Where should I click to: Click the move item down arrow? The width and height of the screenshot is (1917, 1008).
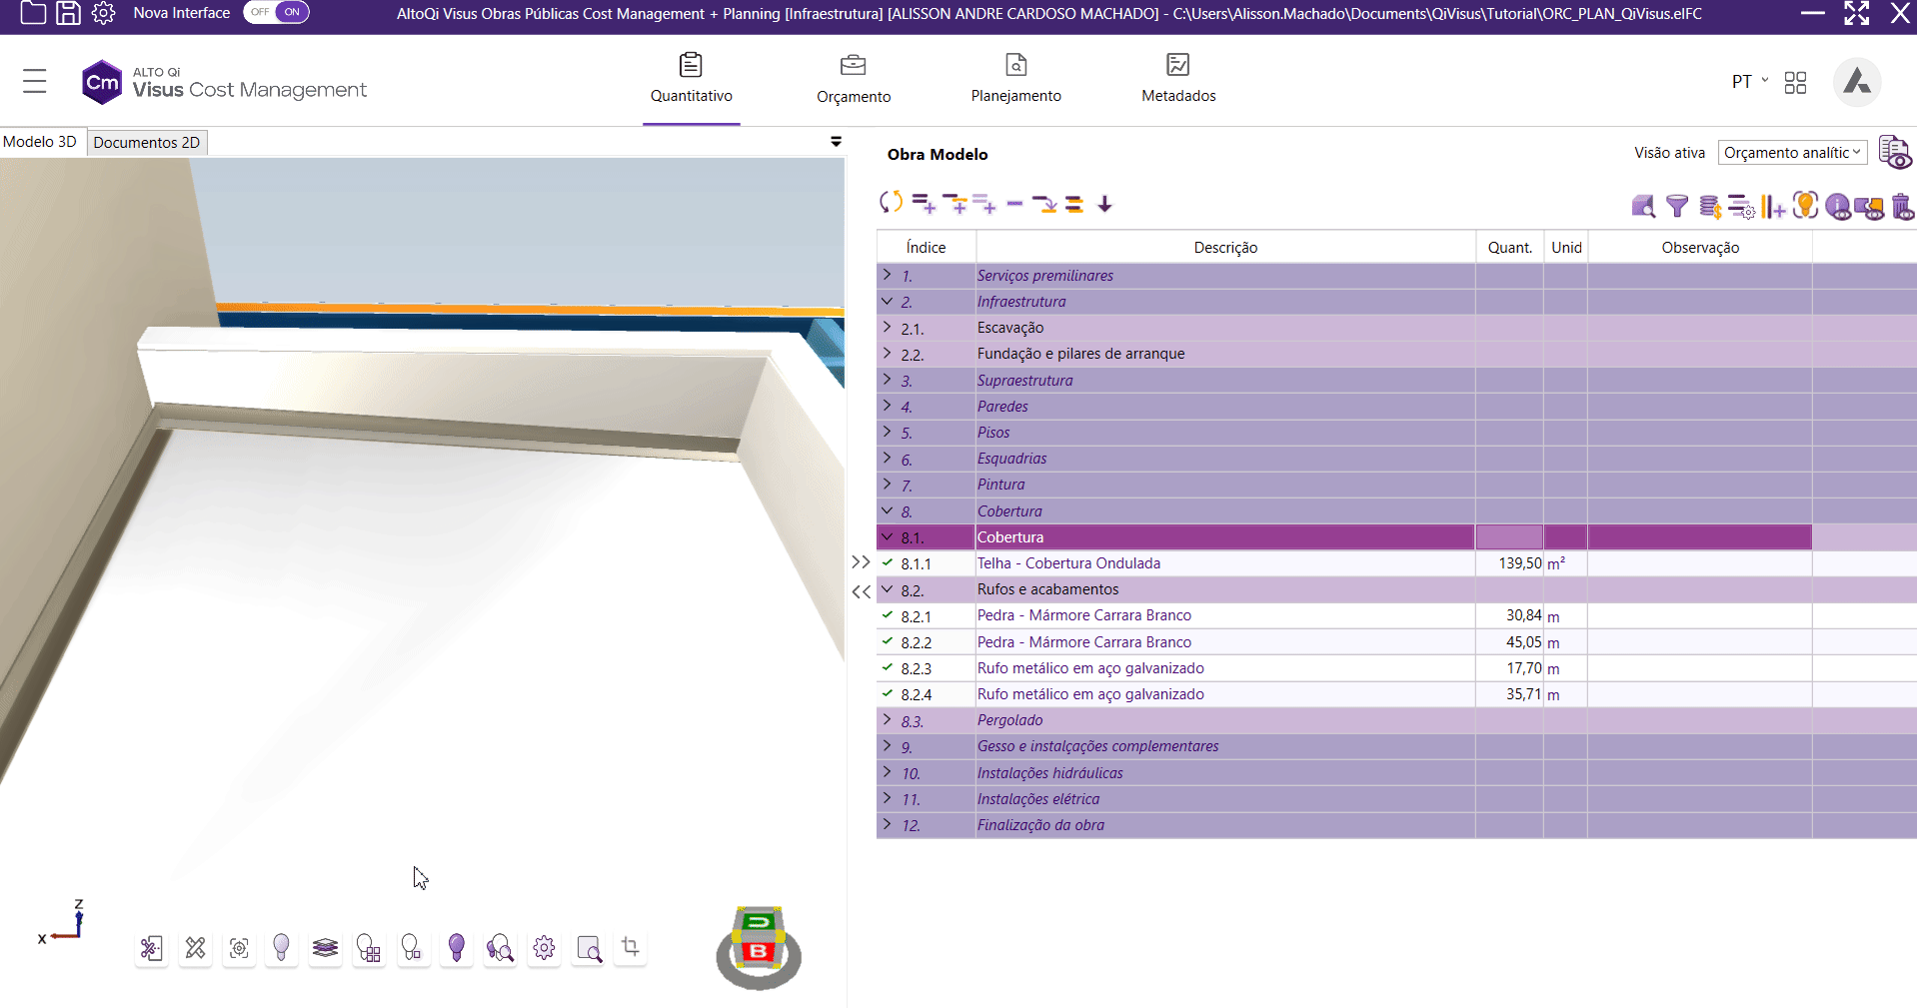pos(1104,204)
